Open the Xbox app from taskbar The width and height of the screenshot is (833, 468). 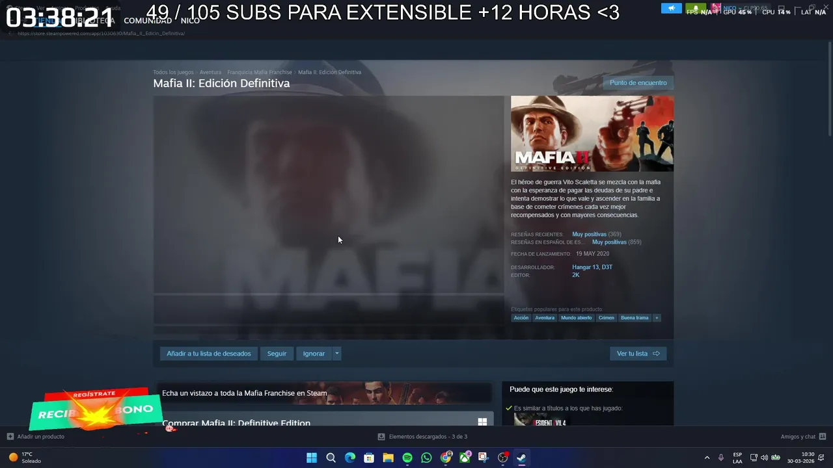[465, 458]
